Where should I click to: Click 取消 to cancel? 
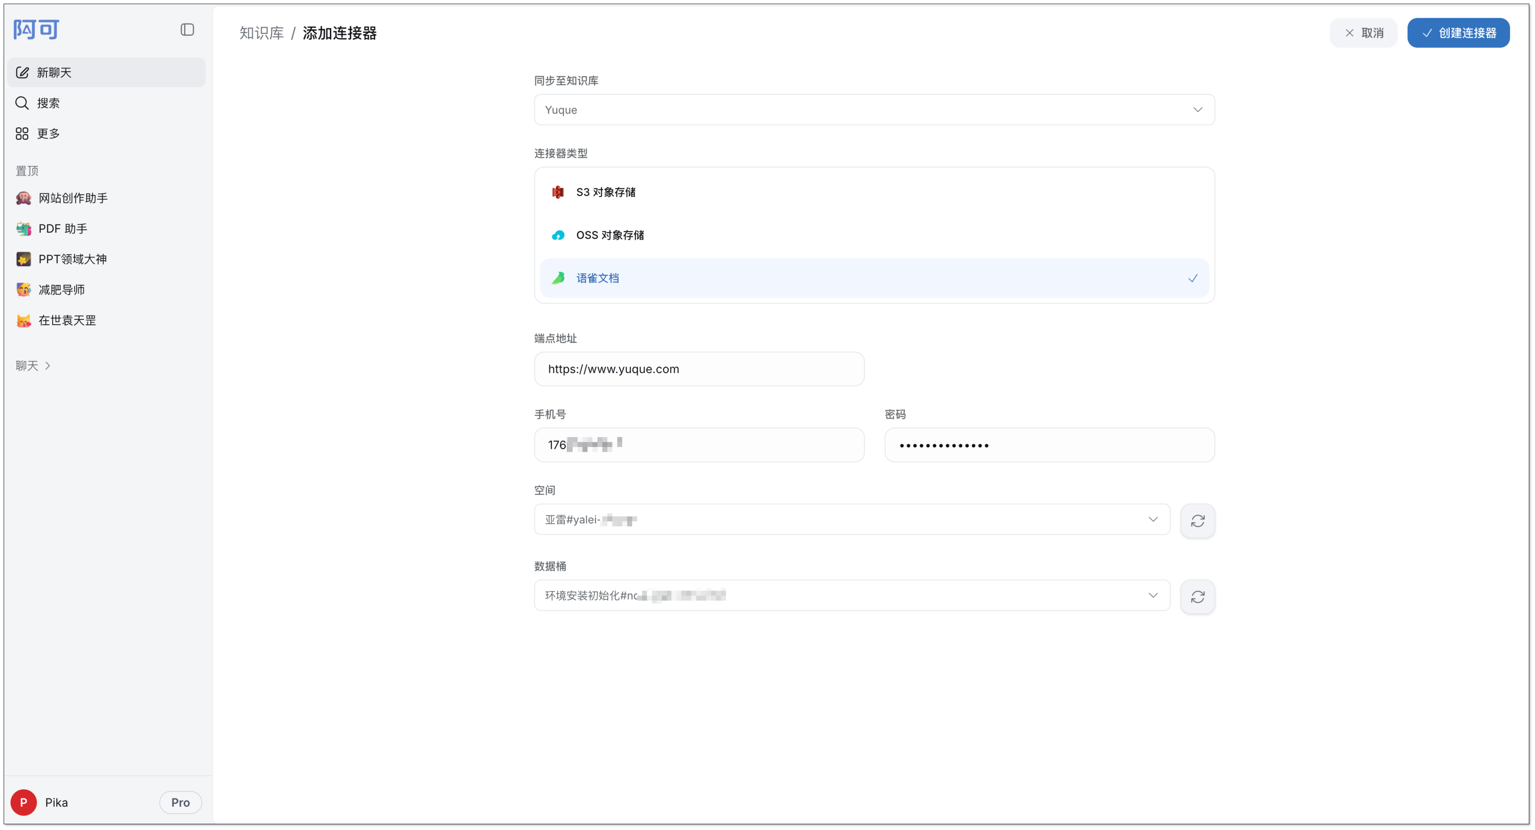coord(1363,33)
